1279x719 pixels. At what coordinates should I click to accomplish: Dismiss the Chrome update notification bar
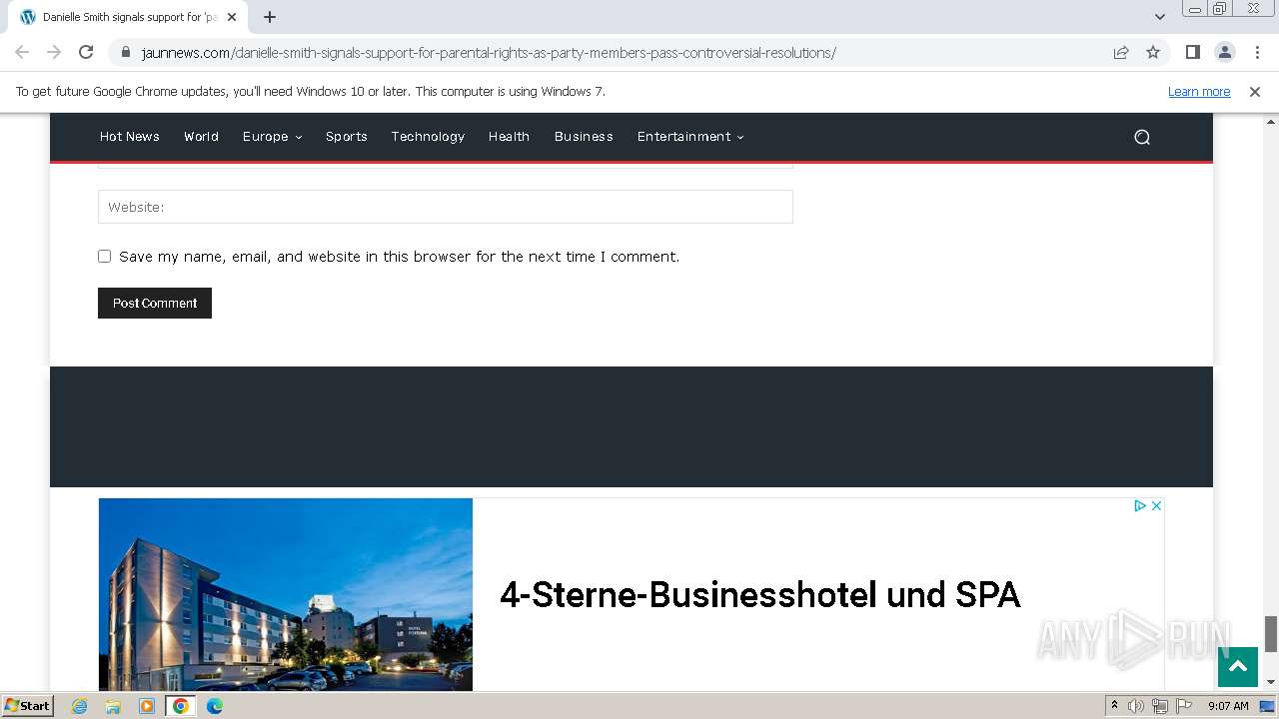click(x=1255, y=91)
